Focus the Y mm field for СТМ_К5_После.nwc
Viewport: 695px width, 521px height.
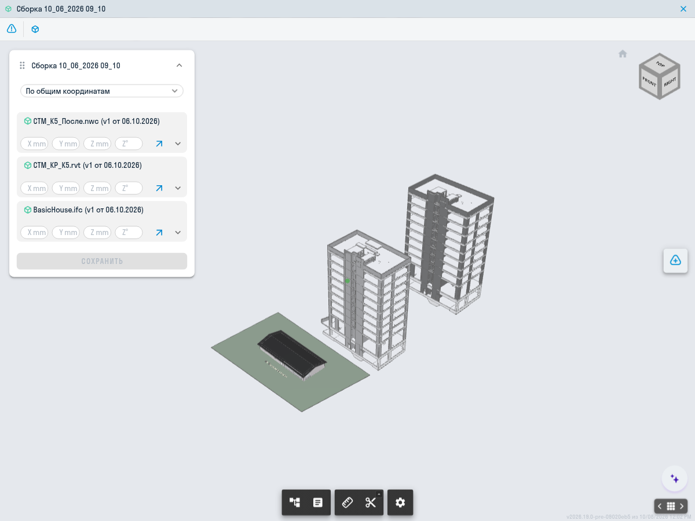pyautogui.click(x=66, y=144)
